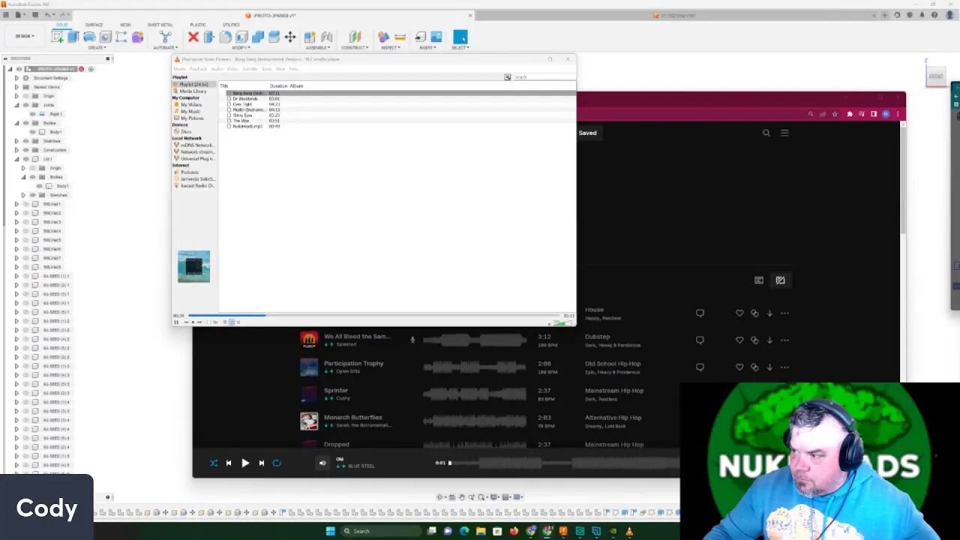The image size is (960, 540).
Task: Click the search icon in music website
Action: pyautogui.click(x=766, y=133)
